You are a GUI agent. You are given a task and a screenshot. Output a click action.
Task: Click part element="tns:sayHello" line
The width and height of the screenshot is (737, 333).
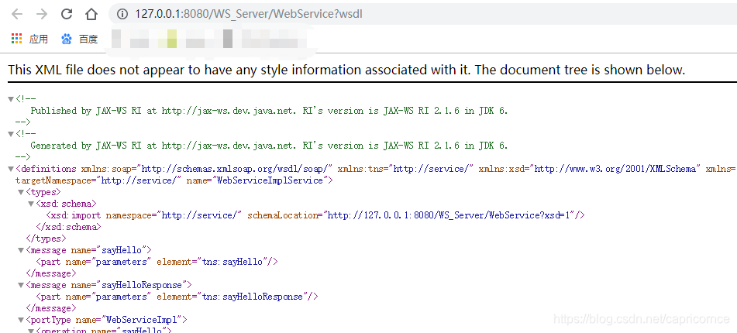157,262
